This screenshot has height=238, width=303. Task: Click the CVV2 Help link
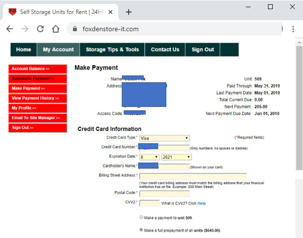pos(202,203)
